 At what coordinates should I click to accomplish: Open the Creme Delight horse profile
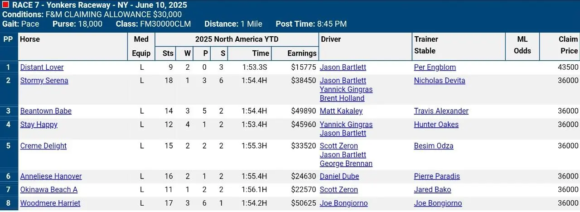coord(43,146)
